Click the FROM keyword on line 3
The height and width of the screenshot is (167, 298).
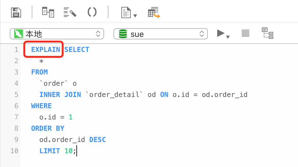point(40,72)
